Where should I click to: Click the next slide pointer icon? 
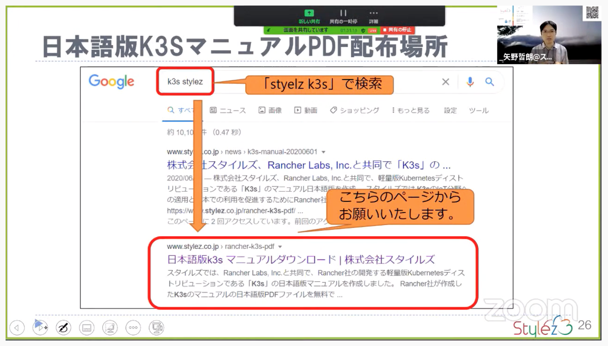point(40,328)
